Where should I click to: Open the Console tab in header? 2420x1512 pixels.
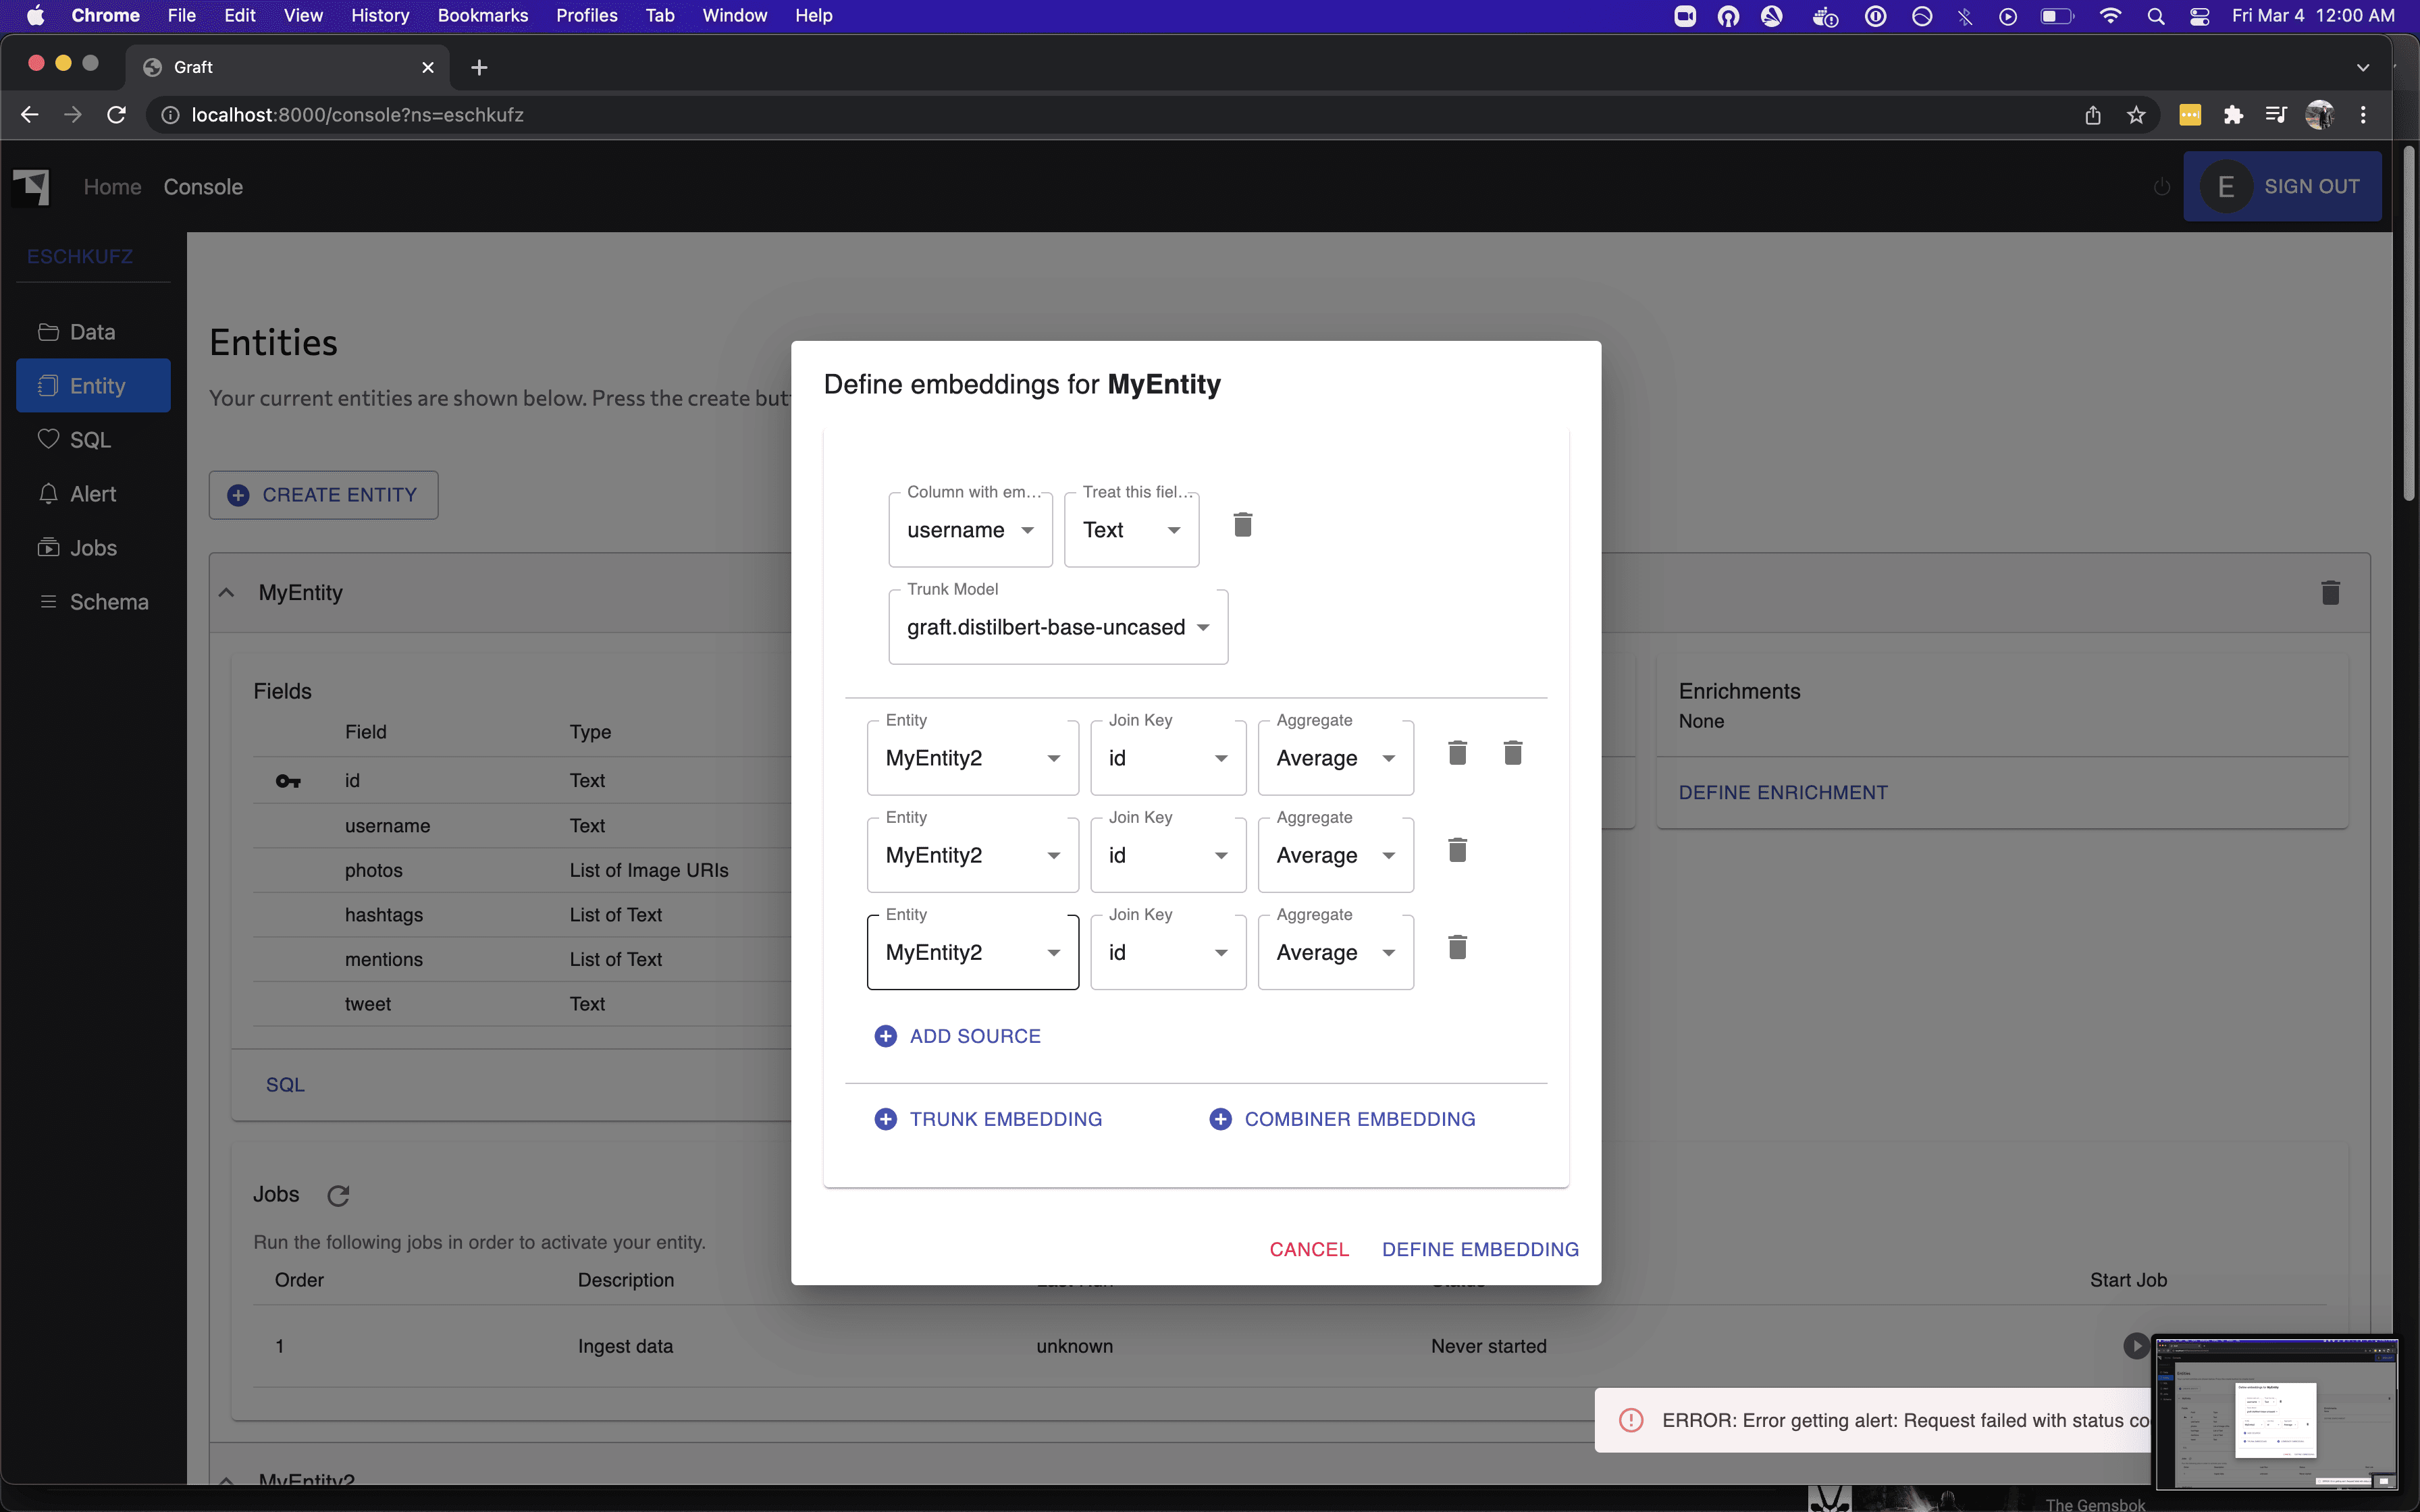point(203,187)
